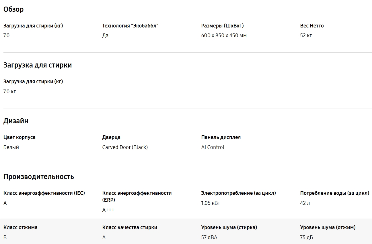Click the "Дизайн" section heading
Image resolution: width=372 pixels, height=244 pixels.
pos(16,121)
